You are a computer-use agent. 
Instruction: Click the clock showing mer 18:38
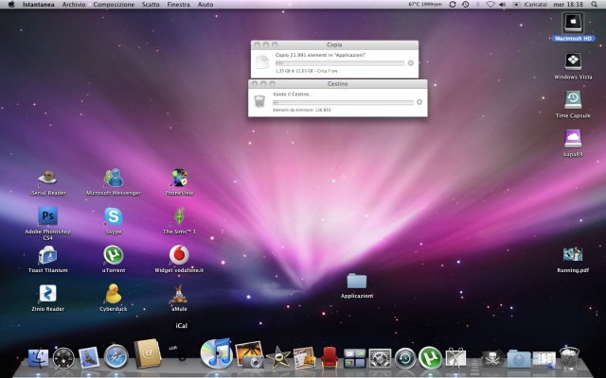pyautogui.click(x=568, y=4)
